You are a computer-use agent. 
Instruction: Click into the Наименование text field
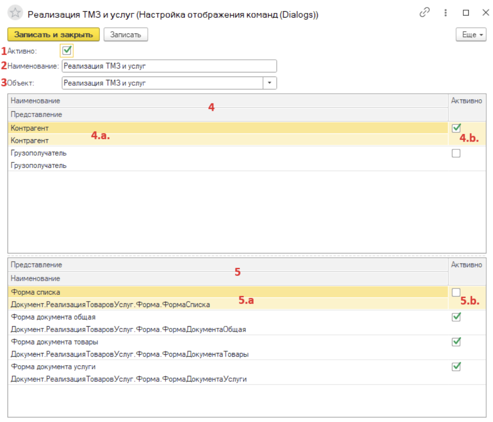[169, 66]
